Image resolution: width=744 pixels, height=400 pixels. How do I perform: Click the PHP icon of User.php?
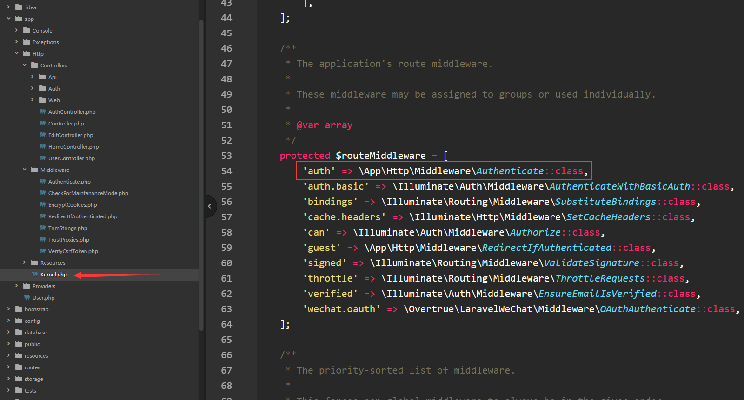(x=27, y=297)
